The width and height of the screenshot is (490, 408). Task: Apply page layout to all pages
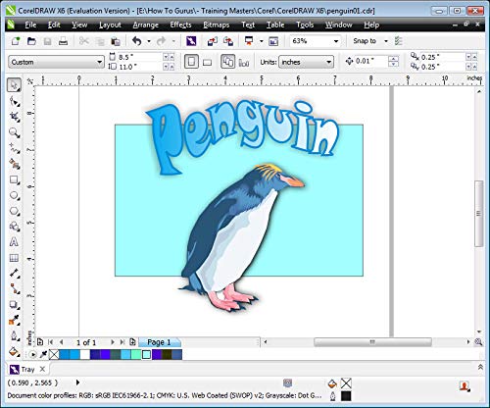(x=228, y=62)
